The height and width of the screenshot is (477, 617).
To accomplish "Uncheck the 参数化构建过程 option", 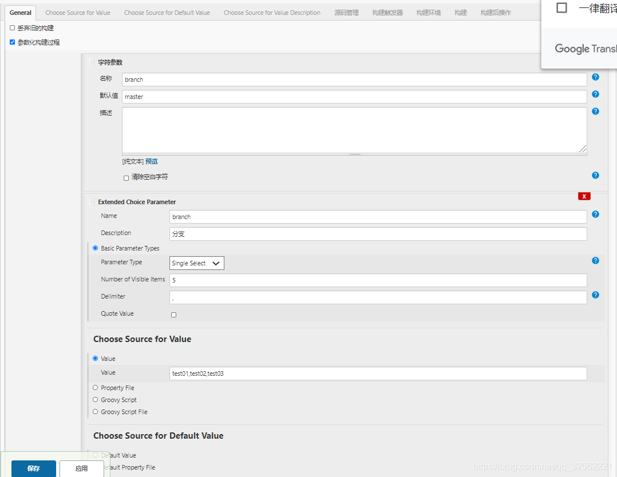I will 12,42.
